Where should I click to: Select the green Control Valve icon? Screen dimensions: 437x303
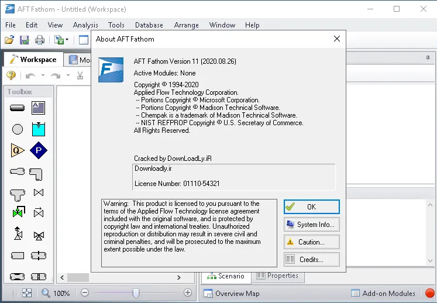[x=19, y=212]
